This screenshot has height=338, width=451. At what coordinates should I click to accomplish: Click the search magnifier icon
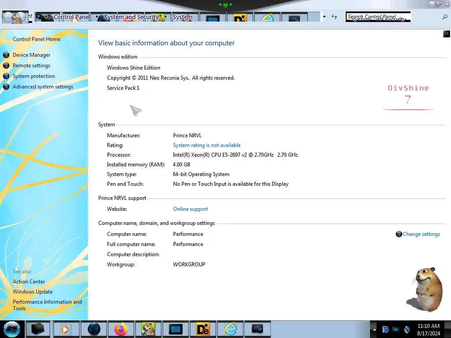pyautogui.click(x=445, y=17)
